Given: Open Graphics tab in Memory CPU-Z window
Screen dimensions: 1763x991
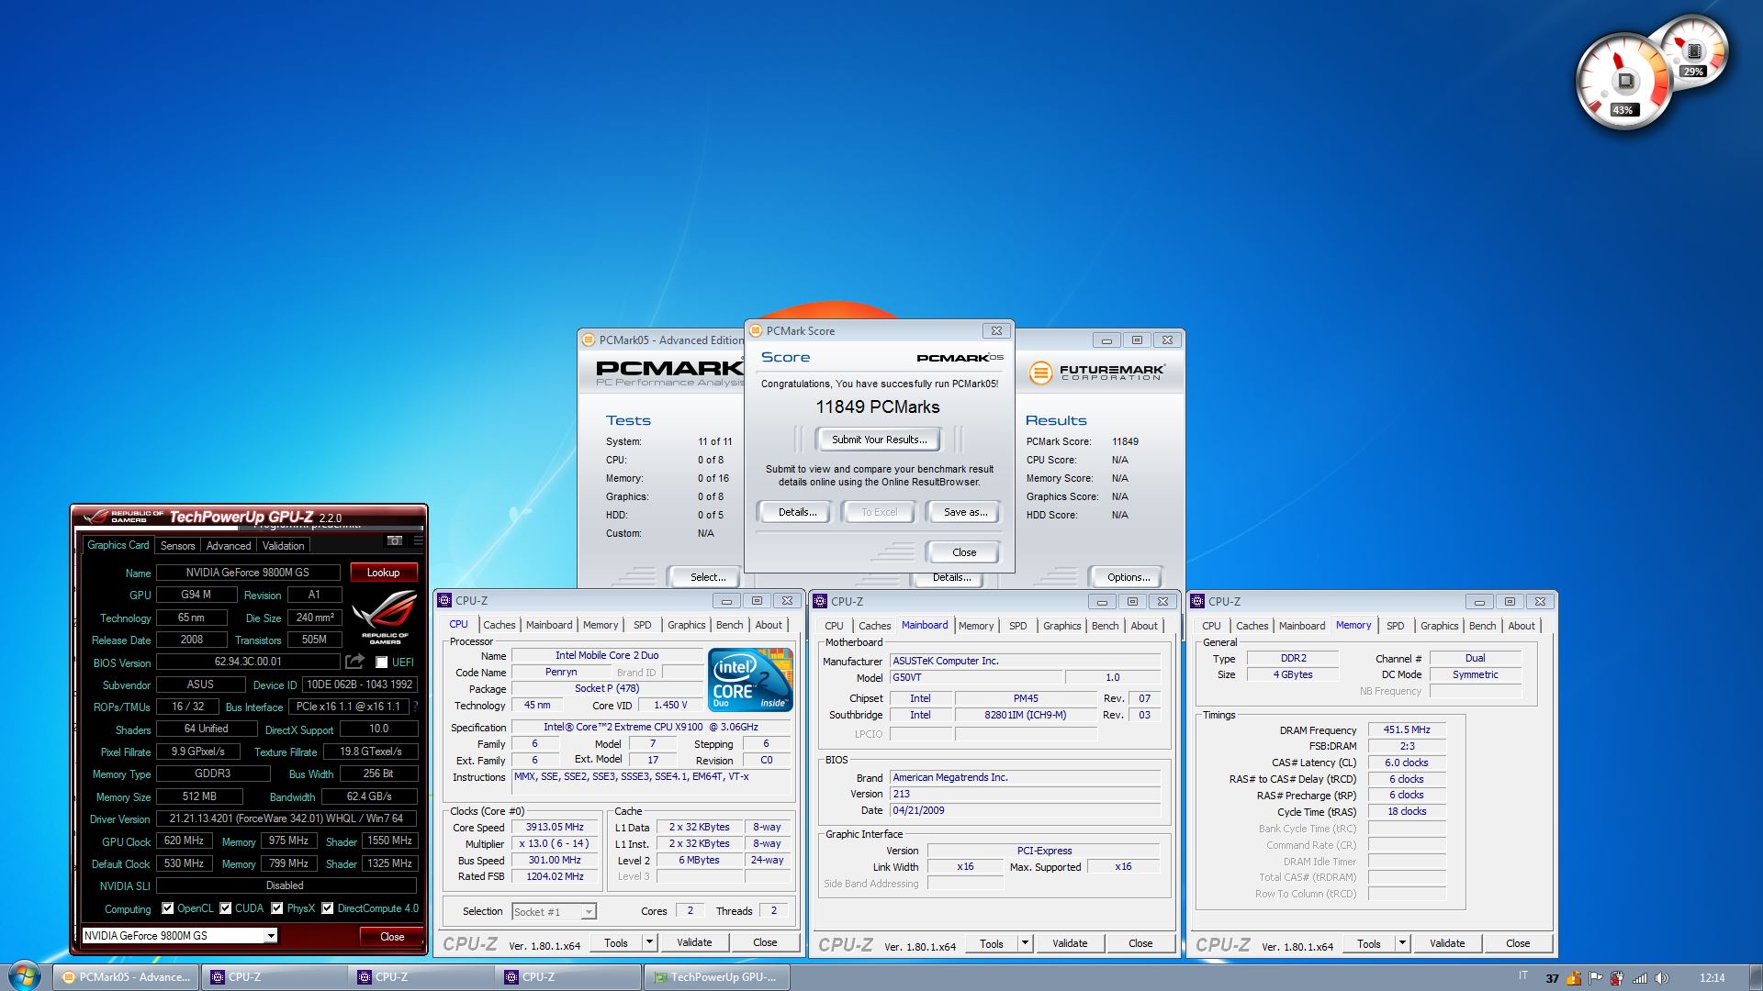Looking at the screenshot, I should click(x=1439, y=626).
